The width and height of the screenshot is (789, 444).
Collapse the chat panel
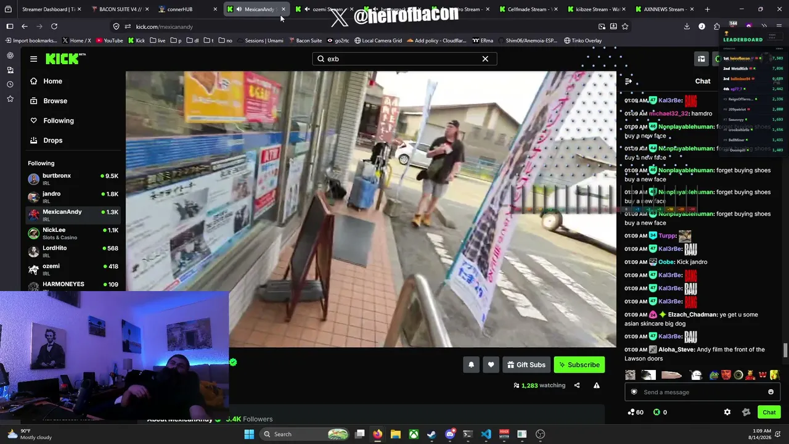pos(628,81)
